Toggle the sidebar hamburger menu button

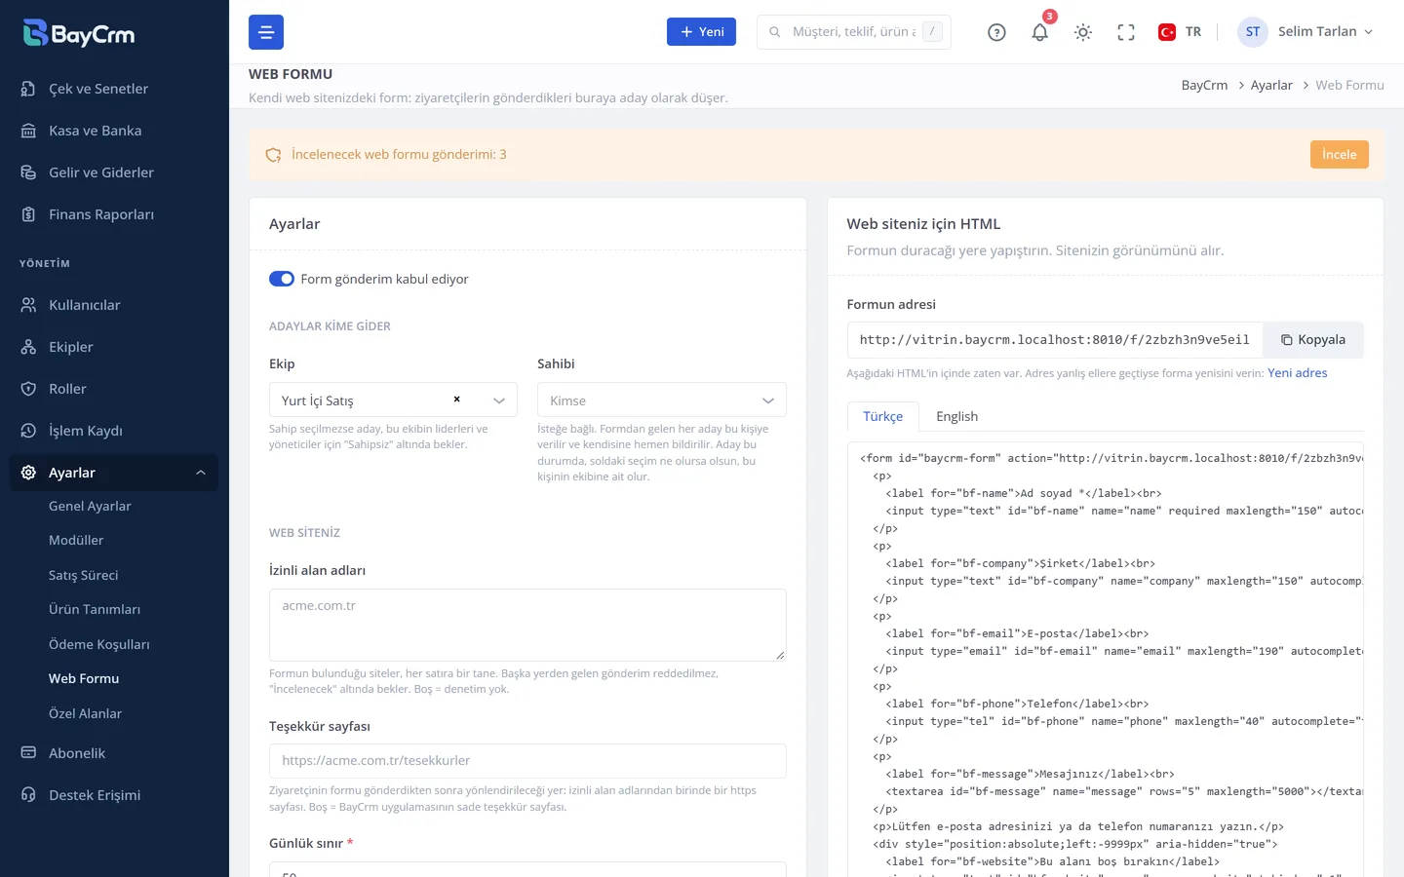pos(266,32)
